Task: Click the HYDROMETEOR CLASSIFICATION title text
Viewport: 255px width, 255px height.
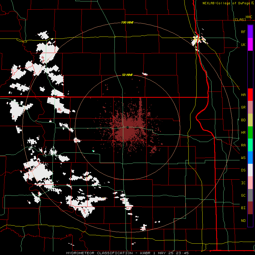Action: 99,253
